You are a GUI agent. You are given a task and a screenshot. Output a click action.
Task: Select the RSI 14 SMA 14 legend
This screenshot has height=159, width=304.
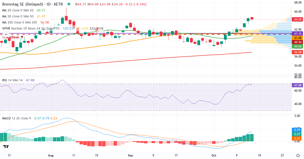[x=12, y=80]
